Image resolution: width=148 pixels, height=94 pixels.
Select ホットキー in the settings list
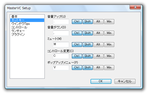(x=27, y=20)
